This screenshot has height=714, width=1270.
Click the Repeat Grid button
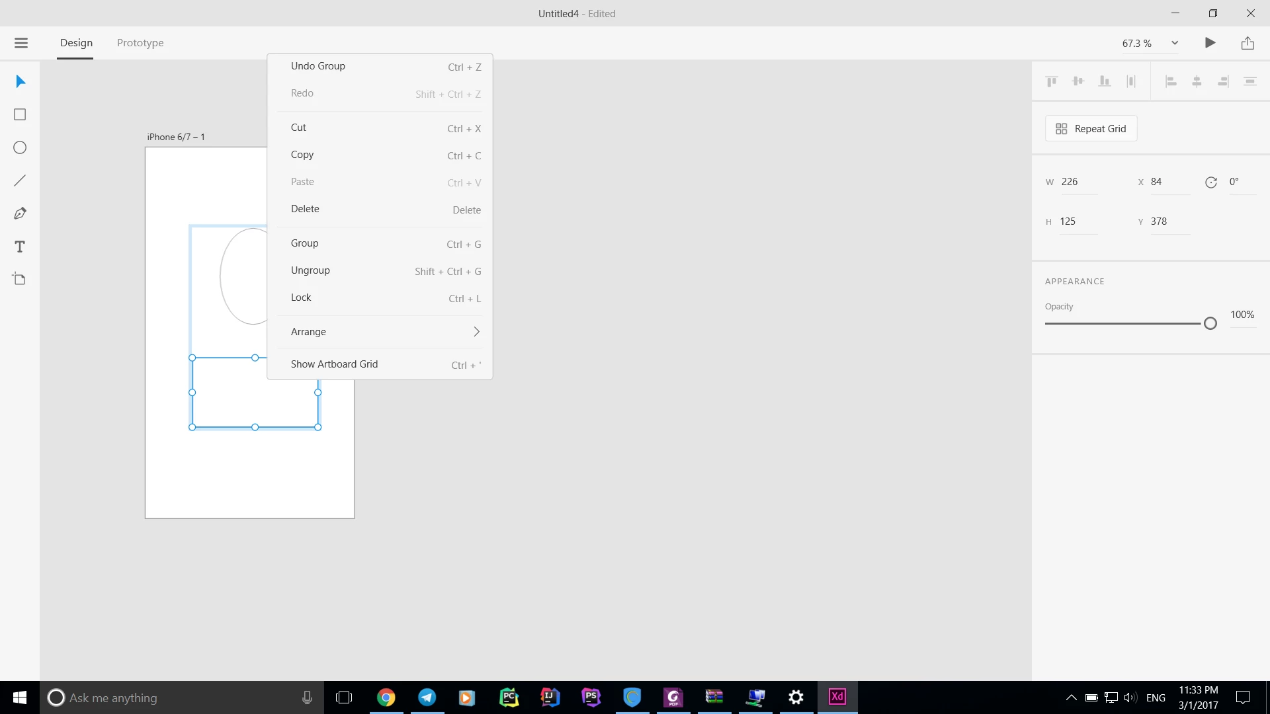[1091, 129]
